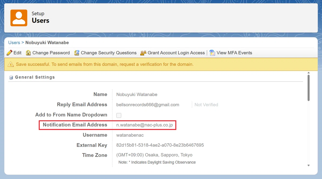
Task: Open Change Security Questions link
Action: [x=109, y=53]
